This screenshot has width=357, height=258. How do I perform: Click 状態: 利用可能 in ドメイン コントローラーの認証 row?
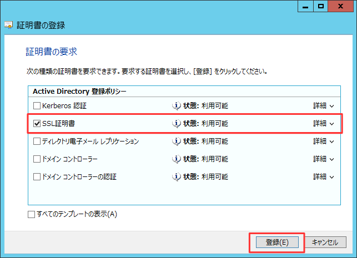click(x=205, y=177)
